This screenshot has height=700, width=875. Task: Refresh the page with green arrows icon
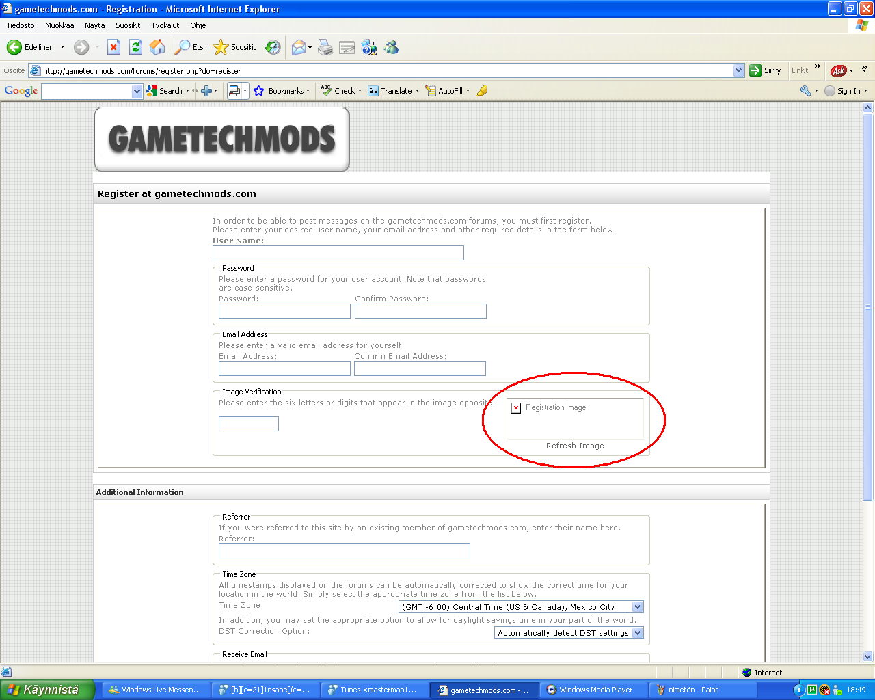(135, 47)
